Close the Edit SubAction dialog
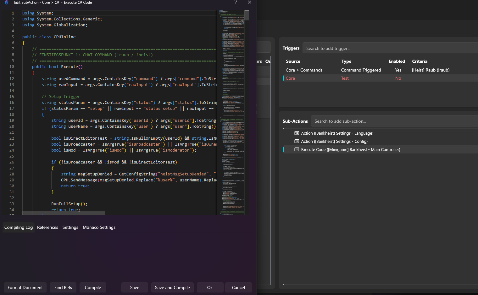This screenshot has height=295, width=478. tap(249, 2)
